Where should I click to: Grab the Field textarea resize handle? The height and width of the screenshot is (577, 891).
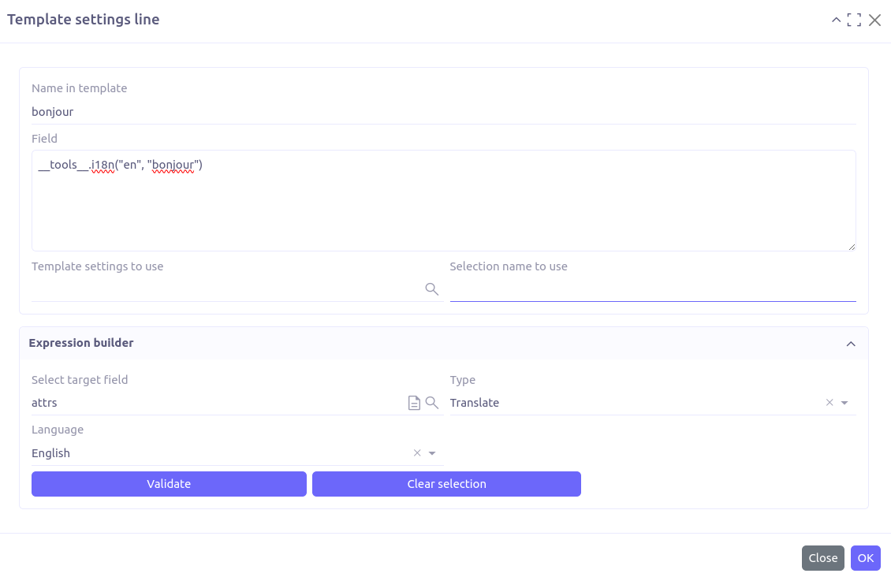[x=852, y=247]
